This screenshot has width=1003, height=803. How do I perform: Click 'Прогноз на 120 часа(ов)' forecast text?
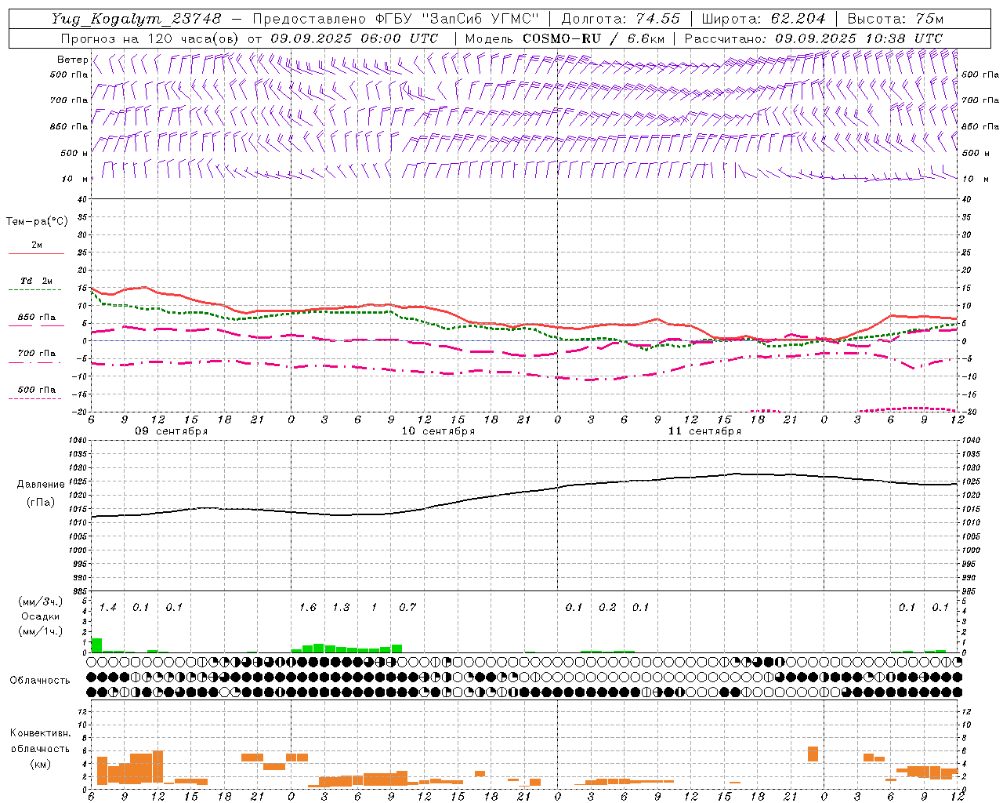[x=150, y=38]
